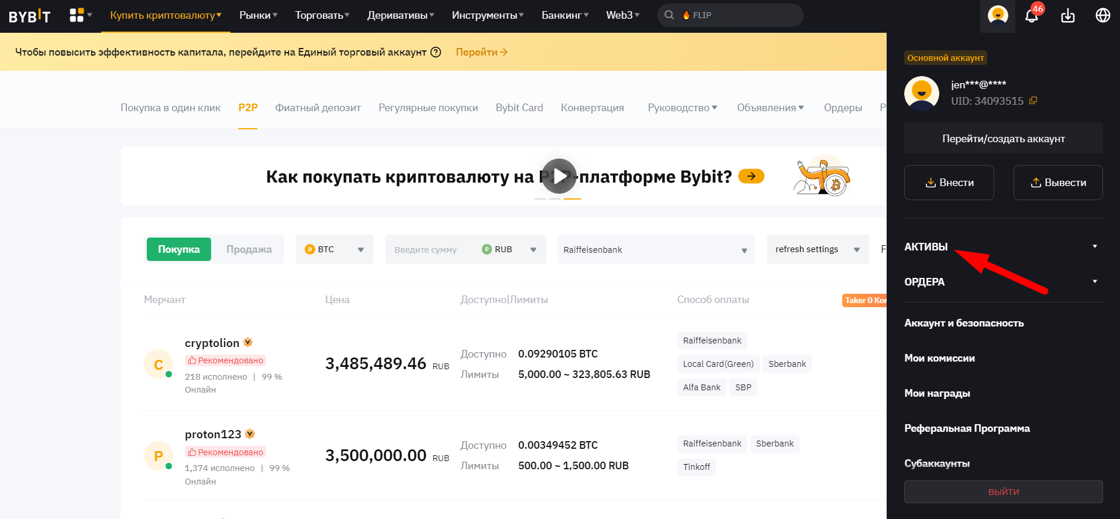Open the download app icon
This screenshot has height=519, width=1120.
[1068, 16]
